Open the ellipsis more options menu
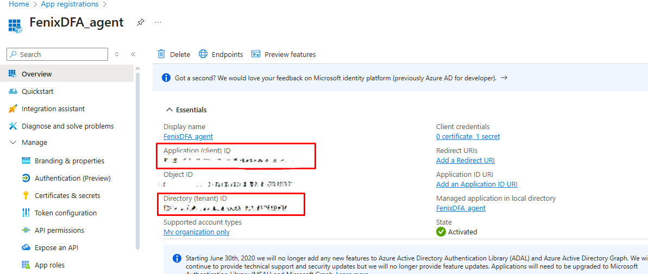648x274 pixels. click(158, 23)
